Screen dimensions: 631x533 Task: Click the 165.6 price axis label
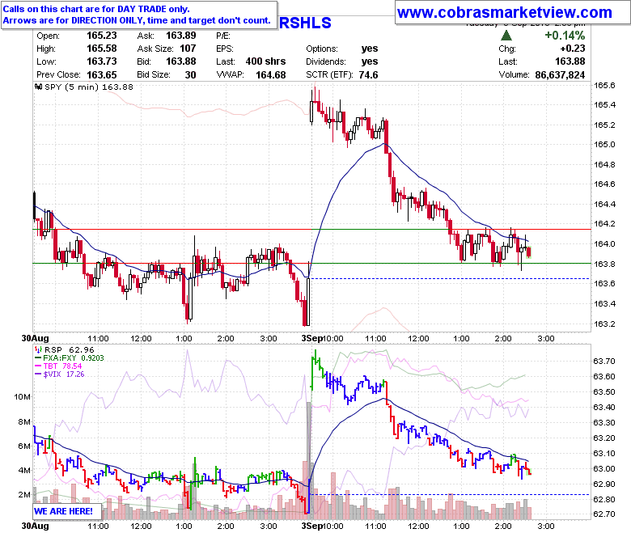pyautogui.click(x=604, y=85)
